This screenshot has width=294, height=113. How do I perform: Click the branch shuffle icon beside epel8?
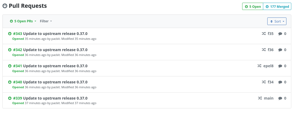(x=259, y=66)
